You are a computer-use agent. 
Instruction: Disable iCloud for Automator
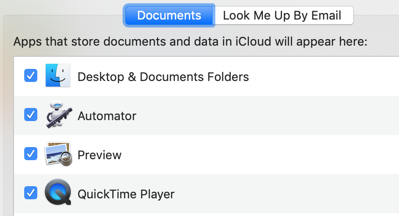tap(31, 115)
